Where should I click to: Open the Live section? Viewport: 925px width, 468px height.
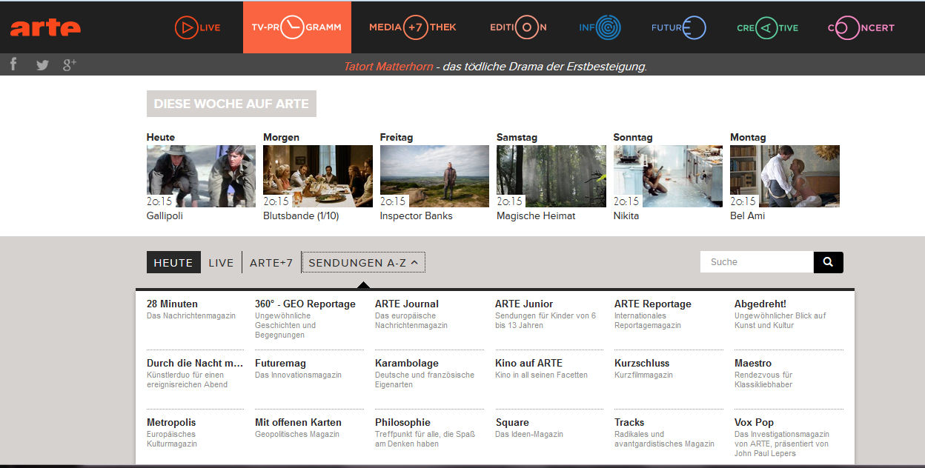point(198,28)
